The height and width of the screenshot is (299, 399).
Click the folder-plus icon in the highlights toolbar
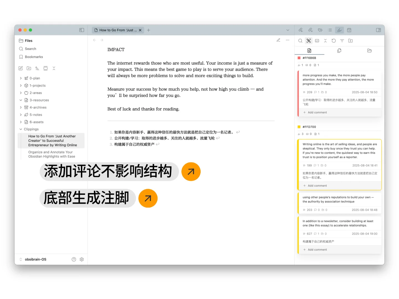coord(351,41)
